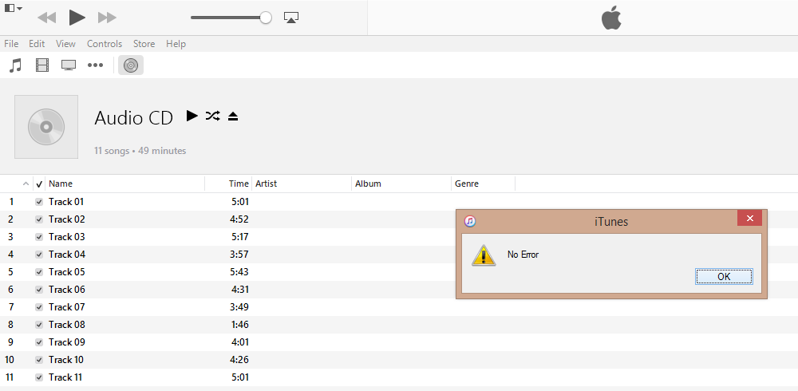Click the Apple logo in display area
Image resolution: width=798 pixels, height=391 pixels.
612,18
